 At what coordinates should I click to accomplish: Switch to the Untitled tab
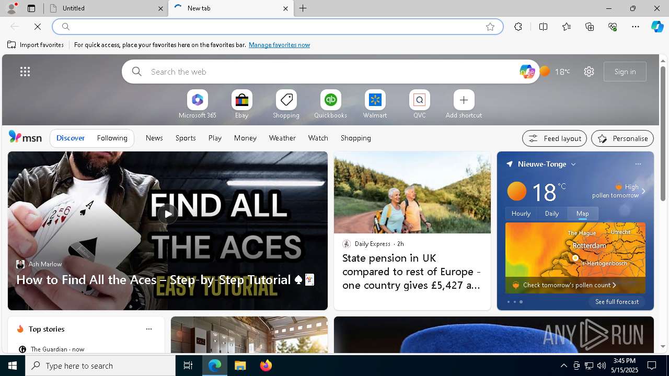(x=106, y=8)
